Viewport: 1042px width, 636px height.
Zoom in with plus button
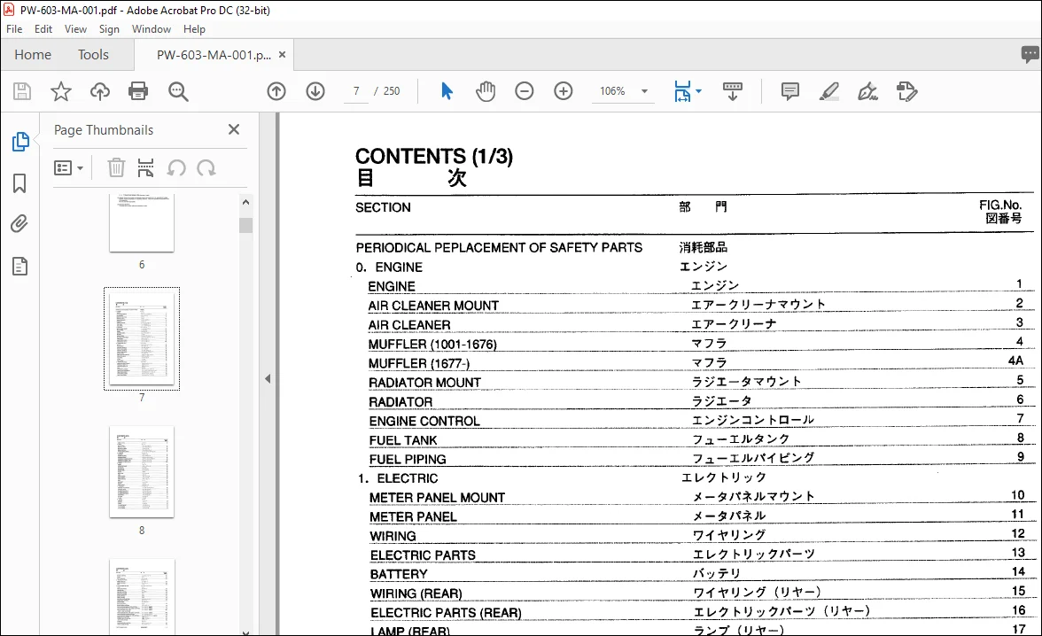coord(563,91)
